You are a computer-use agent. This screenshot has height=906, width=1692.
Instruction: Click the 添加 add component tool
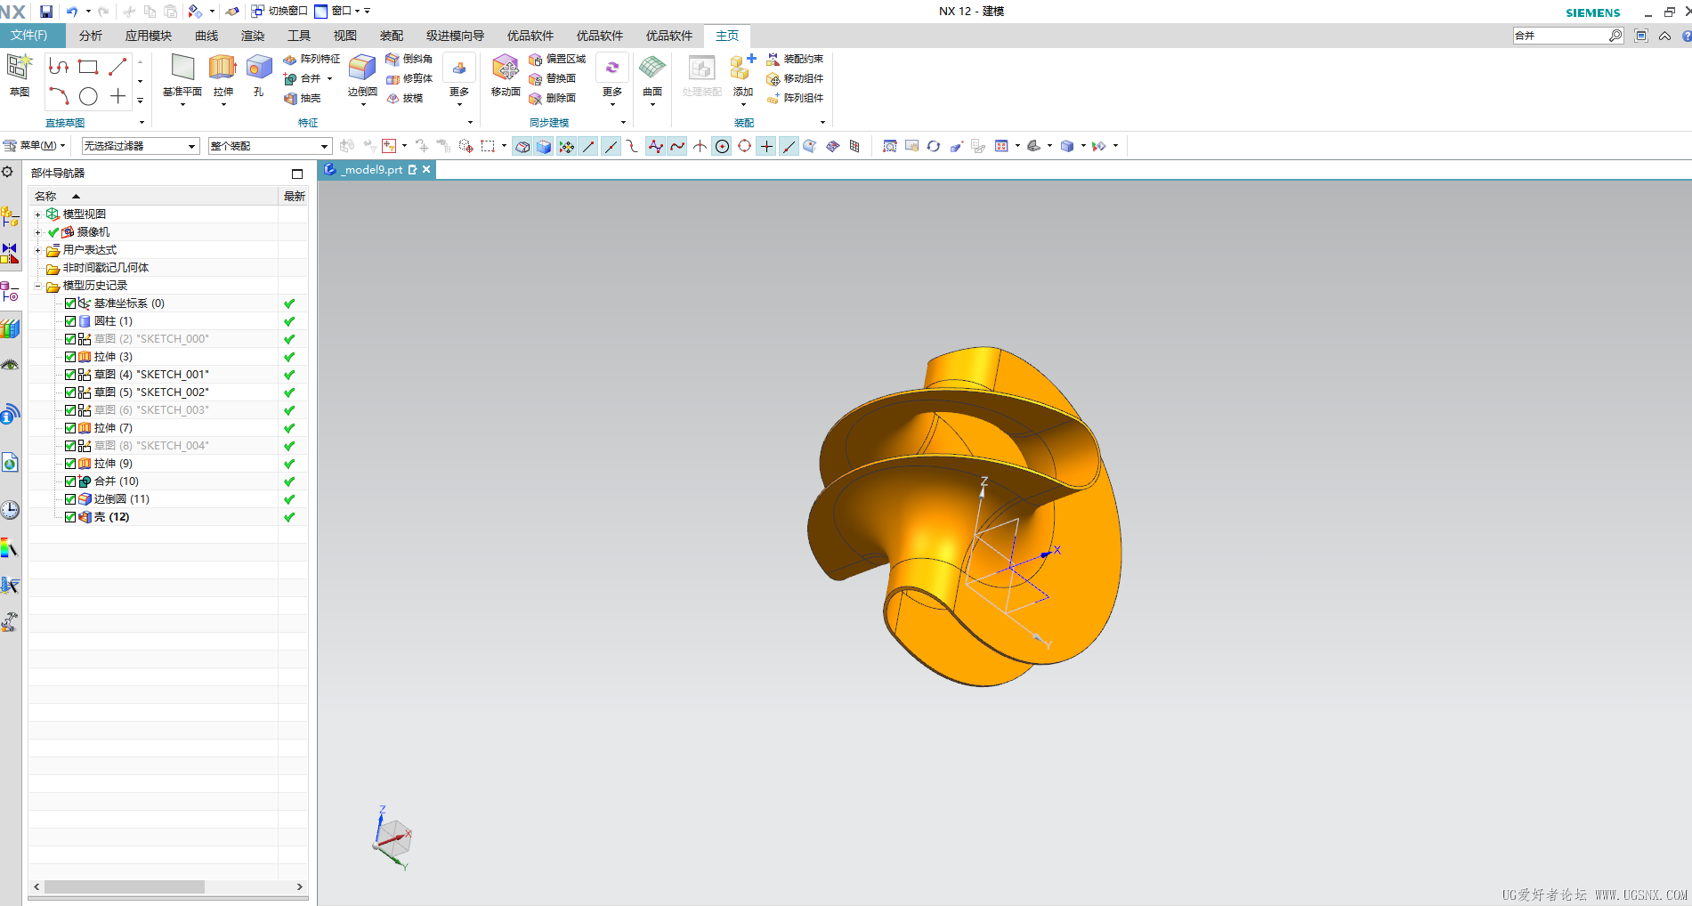click(x=743, y=76)
